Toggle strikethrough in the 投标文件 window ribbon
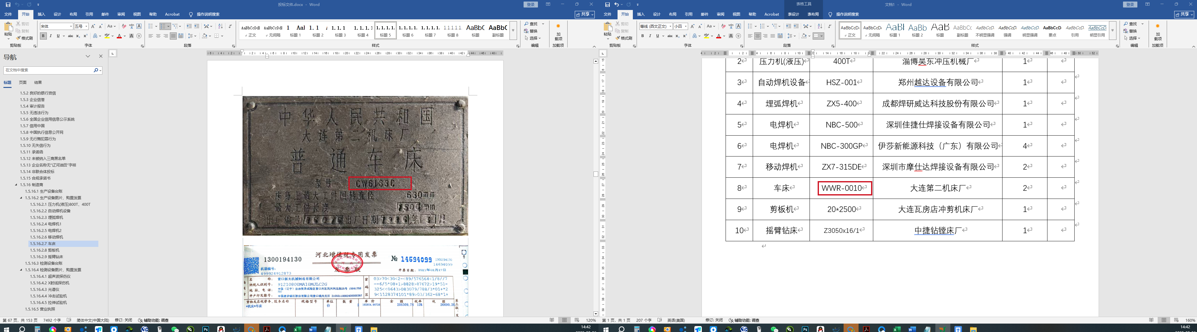1197x332 pixels. 70,36
